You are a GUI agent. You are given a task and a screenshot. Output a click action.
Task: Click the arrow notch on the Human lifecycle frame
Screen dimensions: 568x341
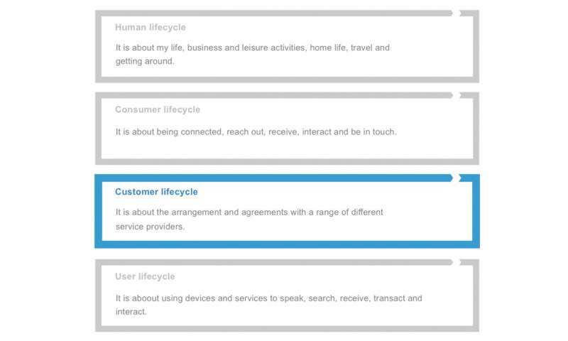pyautogui.click(x=457, y=13)
